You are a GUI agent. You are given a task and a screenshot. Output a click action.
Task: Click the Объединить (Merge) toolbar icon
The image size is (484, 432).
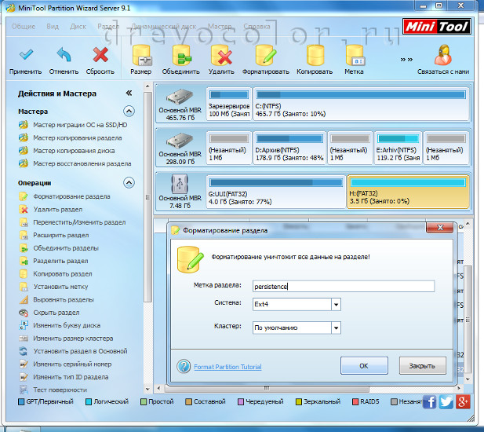[x=181, y=56]
